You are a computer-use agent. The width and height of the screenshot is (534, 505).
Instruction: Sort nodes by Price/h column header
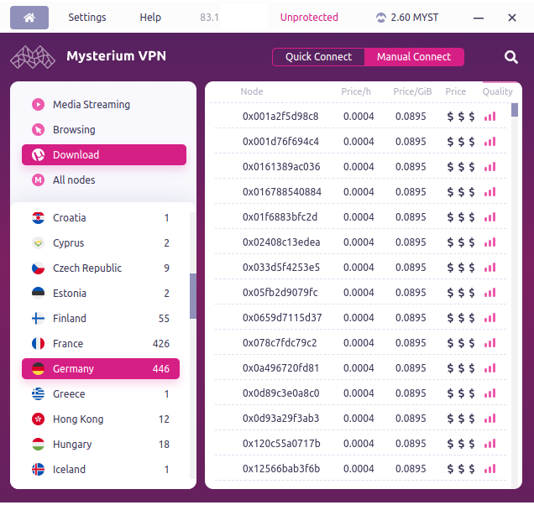tap(358, 92)
